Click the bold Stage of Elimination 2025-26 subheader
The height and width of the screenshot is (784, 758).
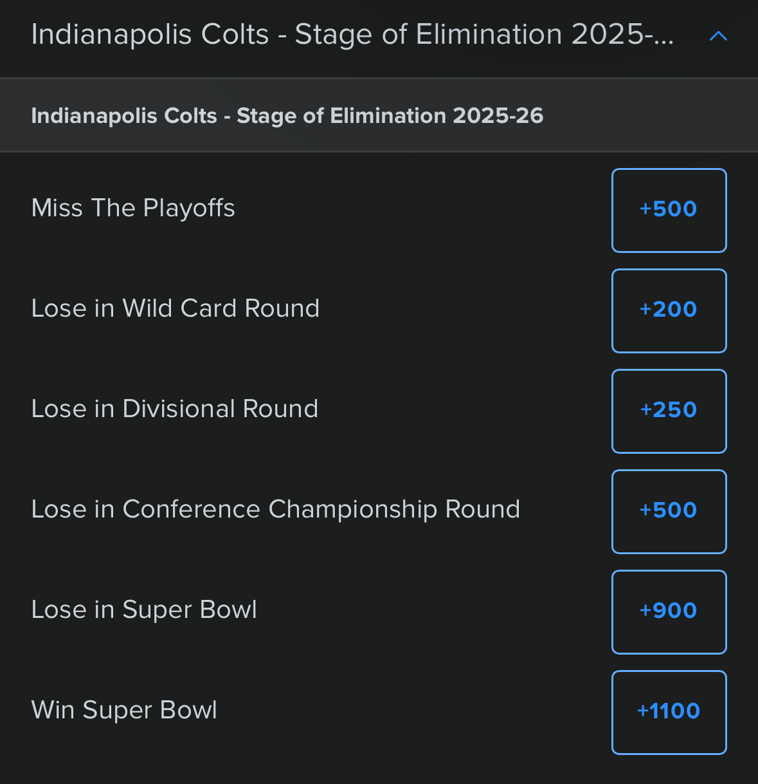[x=287, y=116]
